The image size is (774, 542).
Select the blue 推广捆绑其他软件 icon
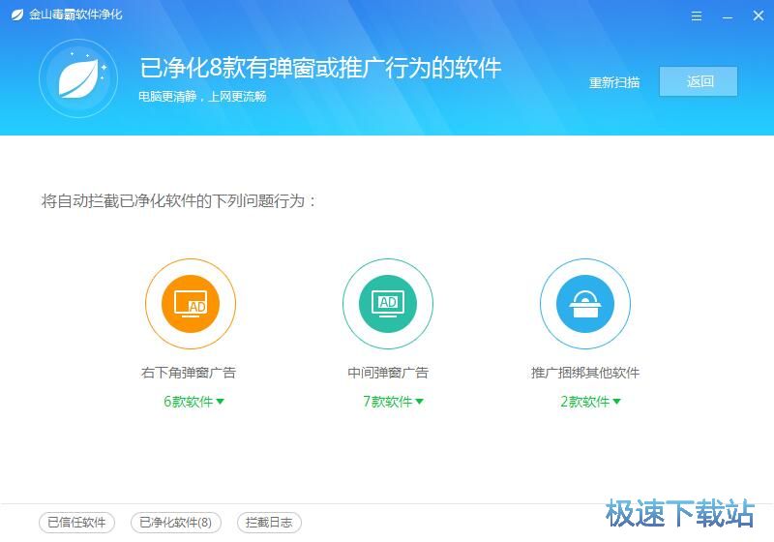point(584,304)
